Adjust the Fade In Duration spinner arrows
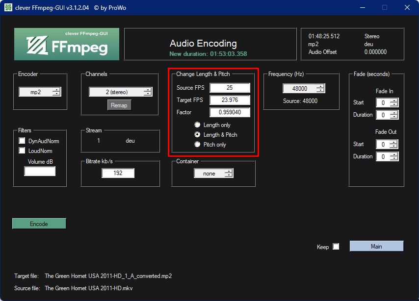Viewport: 419px width, 301px height. [394, 115]
